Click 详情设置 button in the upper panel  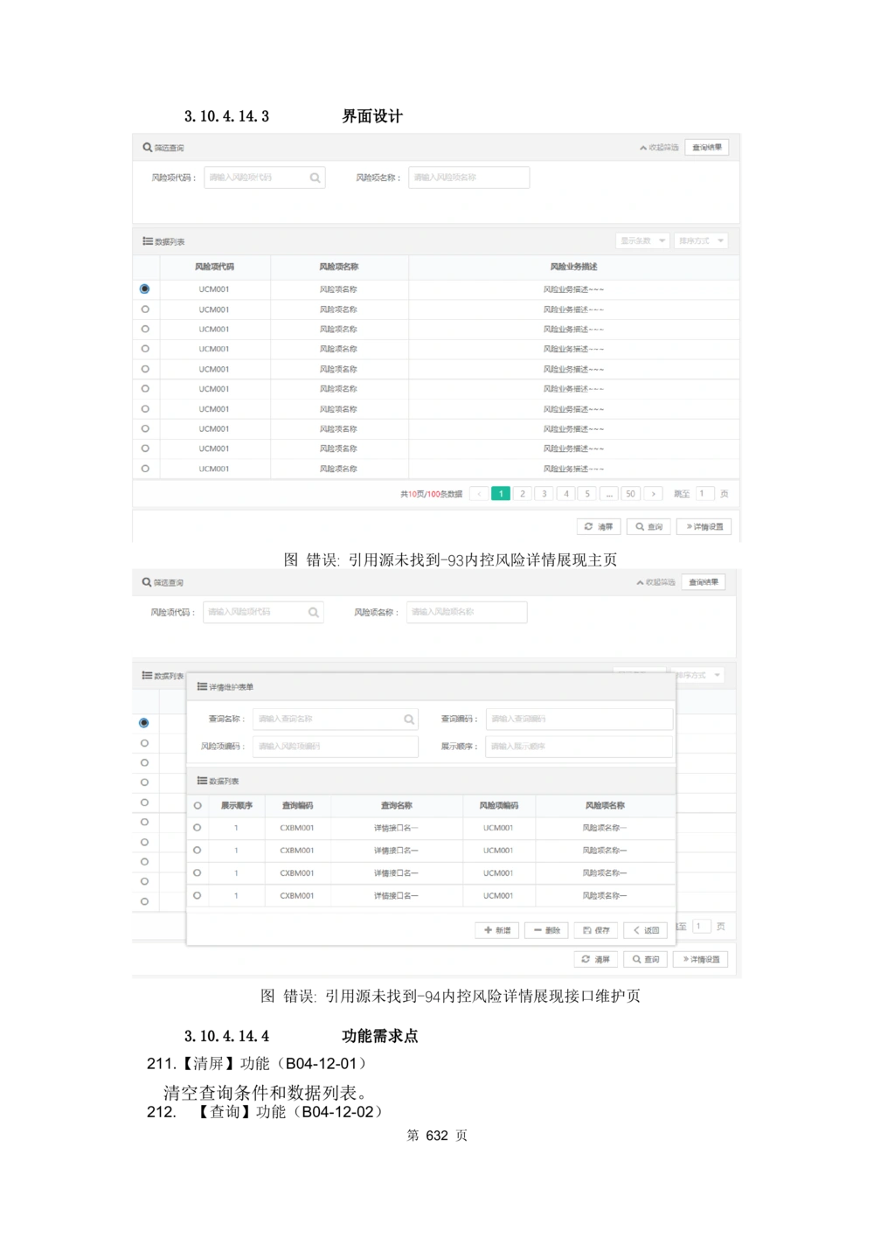point(704,527)
